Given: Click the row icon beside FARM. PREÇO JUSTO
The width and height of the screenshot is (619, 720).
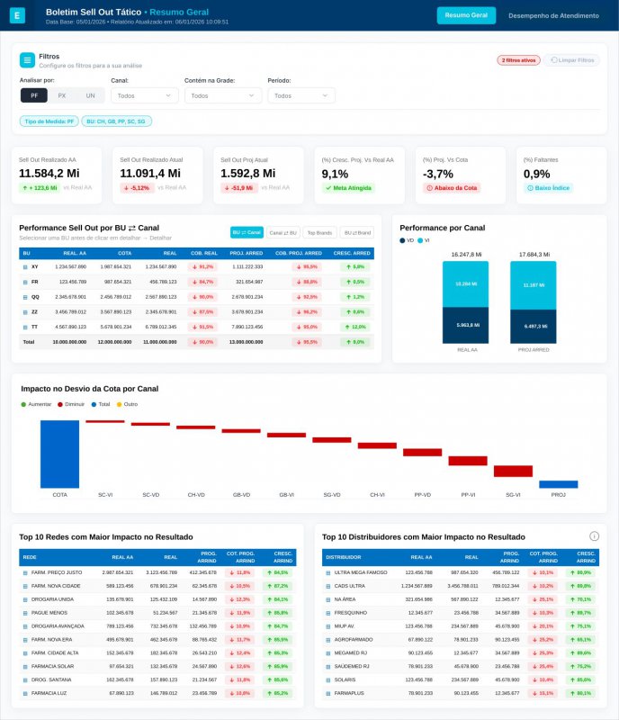Looking at the screenshot, I should (x=25, y=572).
